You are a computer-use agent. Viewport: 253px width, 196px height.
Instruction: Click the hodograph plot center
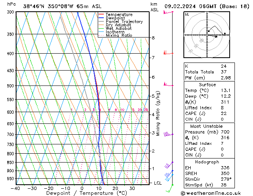pos(207,35)
